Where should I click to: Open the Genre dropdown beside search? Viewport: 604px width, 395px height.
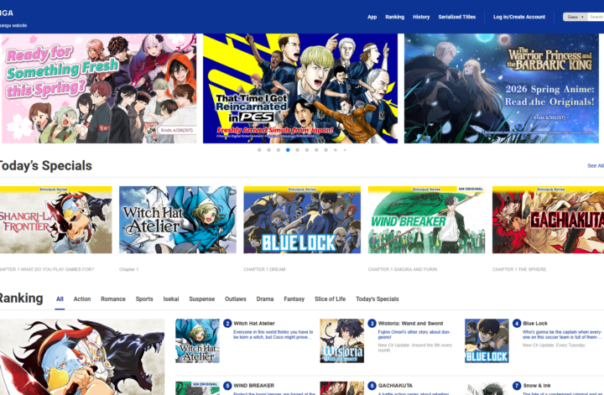click(x=575, y=17)
